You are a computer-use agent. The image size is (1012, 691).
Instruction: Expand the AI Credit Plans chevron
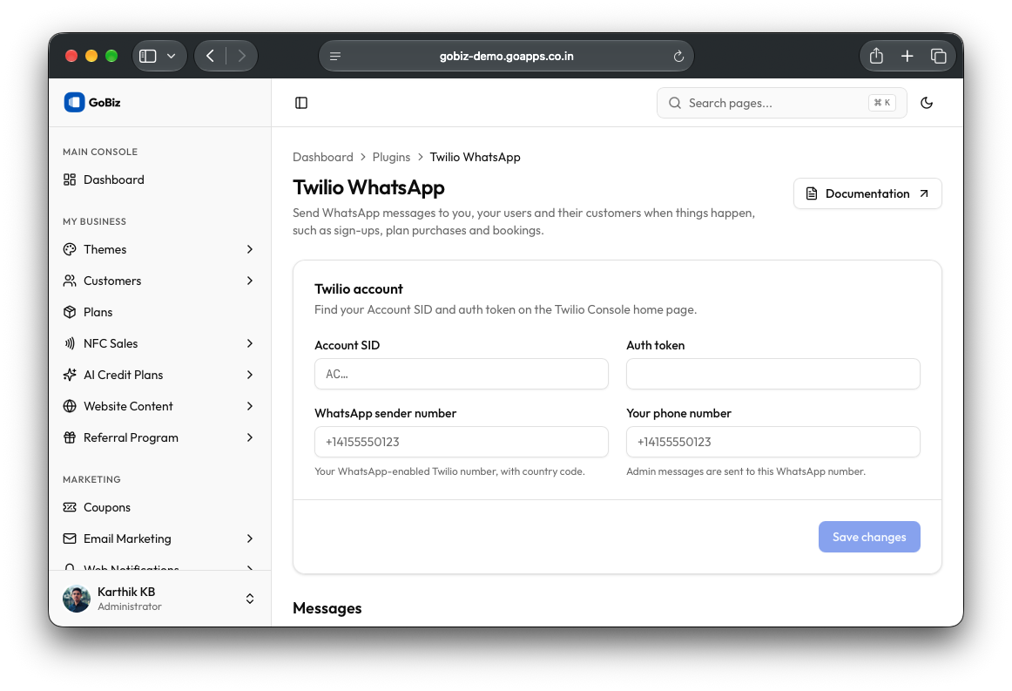click(250, 375)
